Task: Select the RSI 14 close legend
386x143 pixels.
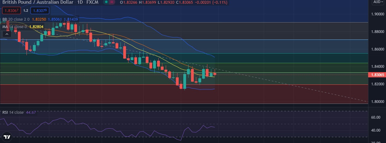Action: tap(13, 112)
